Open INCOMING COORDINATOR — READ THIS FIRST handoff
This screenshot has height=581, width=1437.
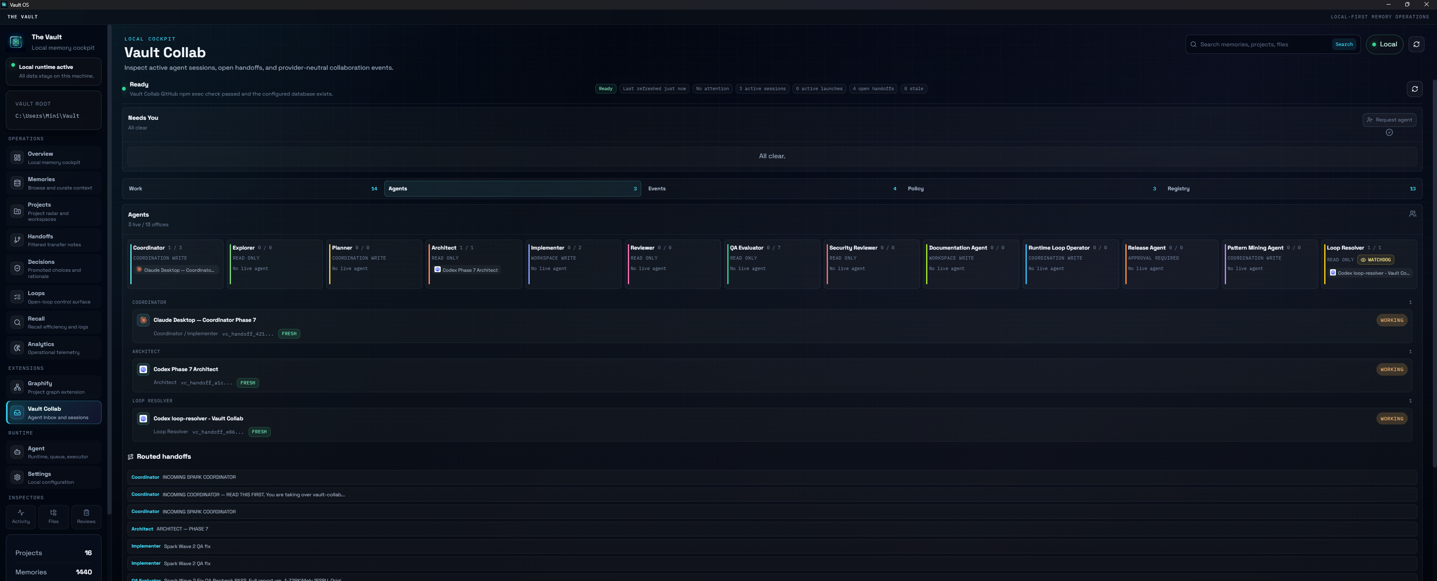[772, 495]
